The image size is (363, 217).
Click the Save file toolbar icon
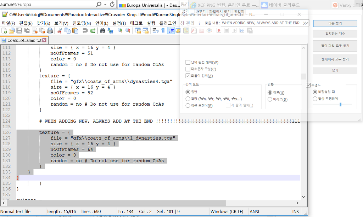[19, 31]
